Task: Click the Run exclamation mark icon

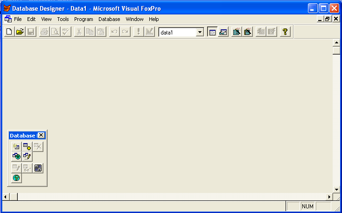Action: tap(139, 32)
